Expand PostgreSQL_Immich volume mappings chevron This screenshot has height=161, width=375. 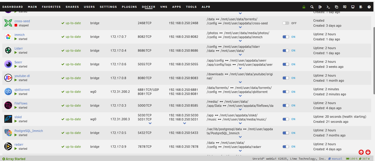[x=240, y=137]
